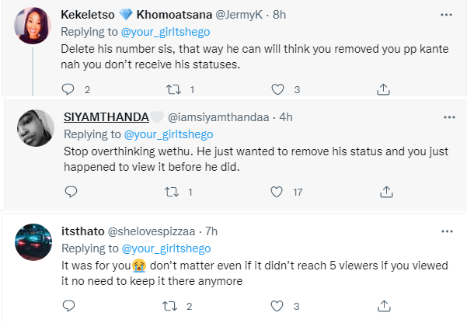
Task: Open more options on Kekeletso's tweet
Action: pyautogui.click(x=446, y=15)
